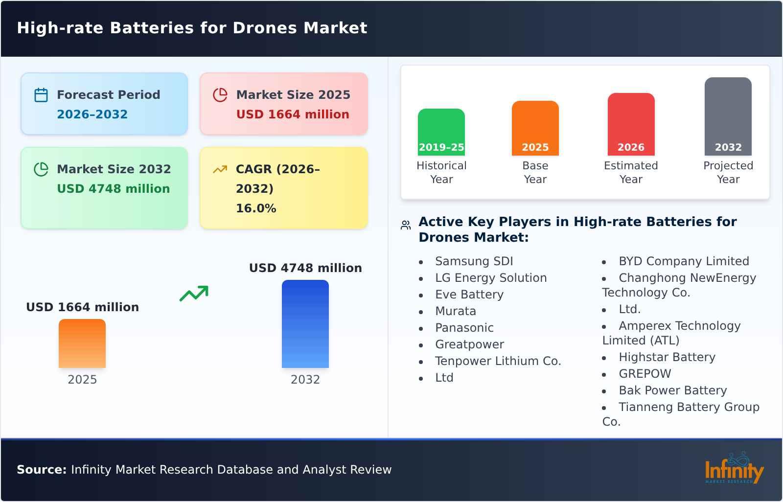
Task: Open the Market Size 2025 card
Action: pyautogui.click(x=283, y=103)
